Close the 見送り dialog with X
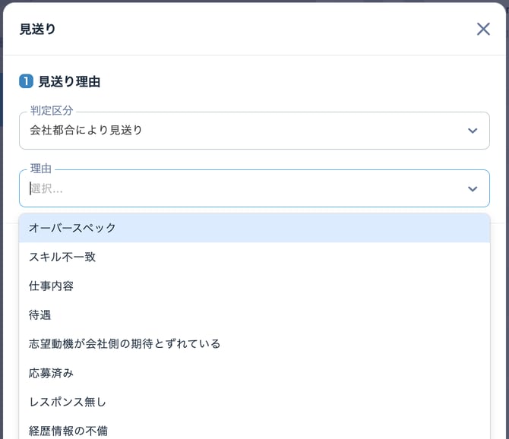This screenshot has height=439, width=509. 483,29
